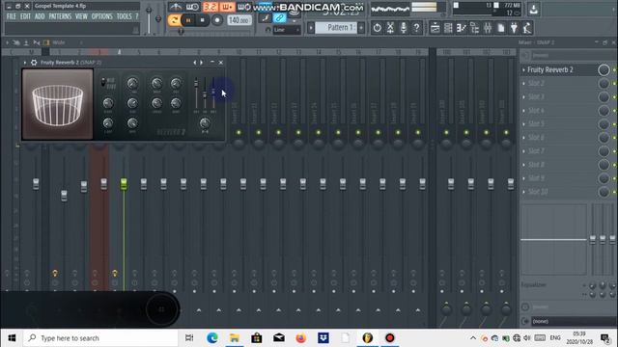618x347 pixels.
Task: Click the record button in the transport
Action: pos(216,20)
